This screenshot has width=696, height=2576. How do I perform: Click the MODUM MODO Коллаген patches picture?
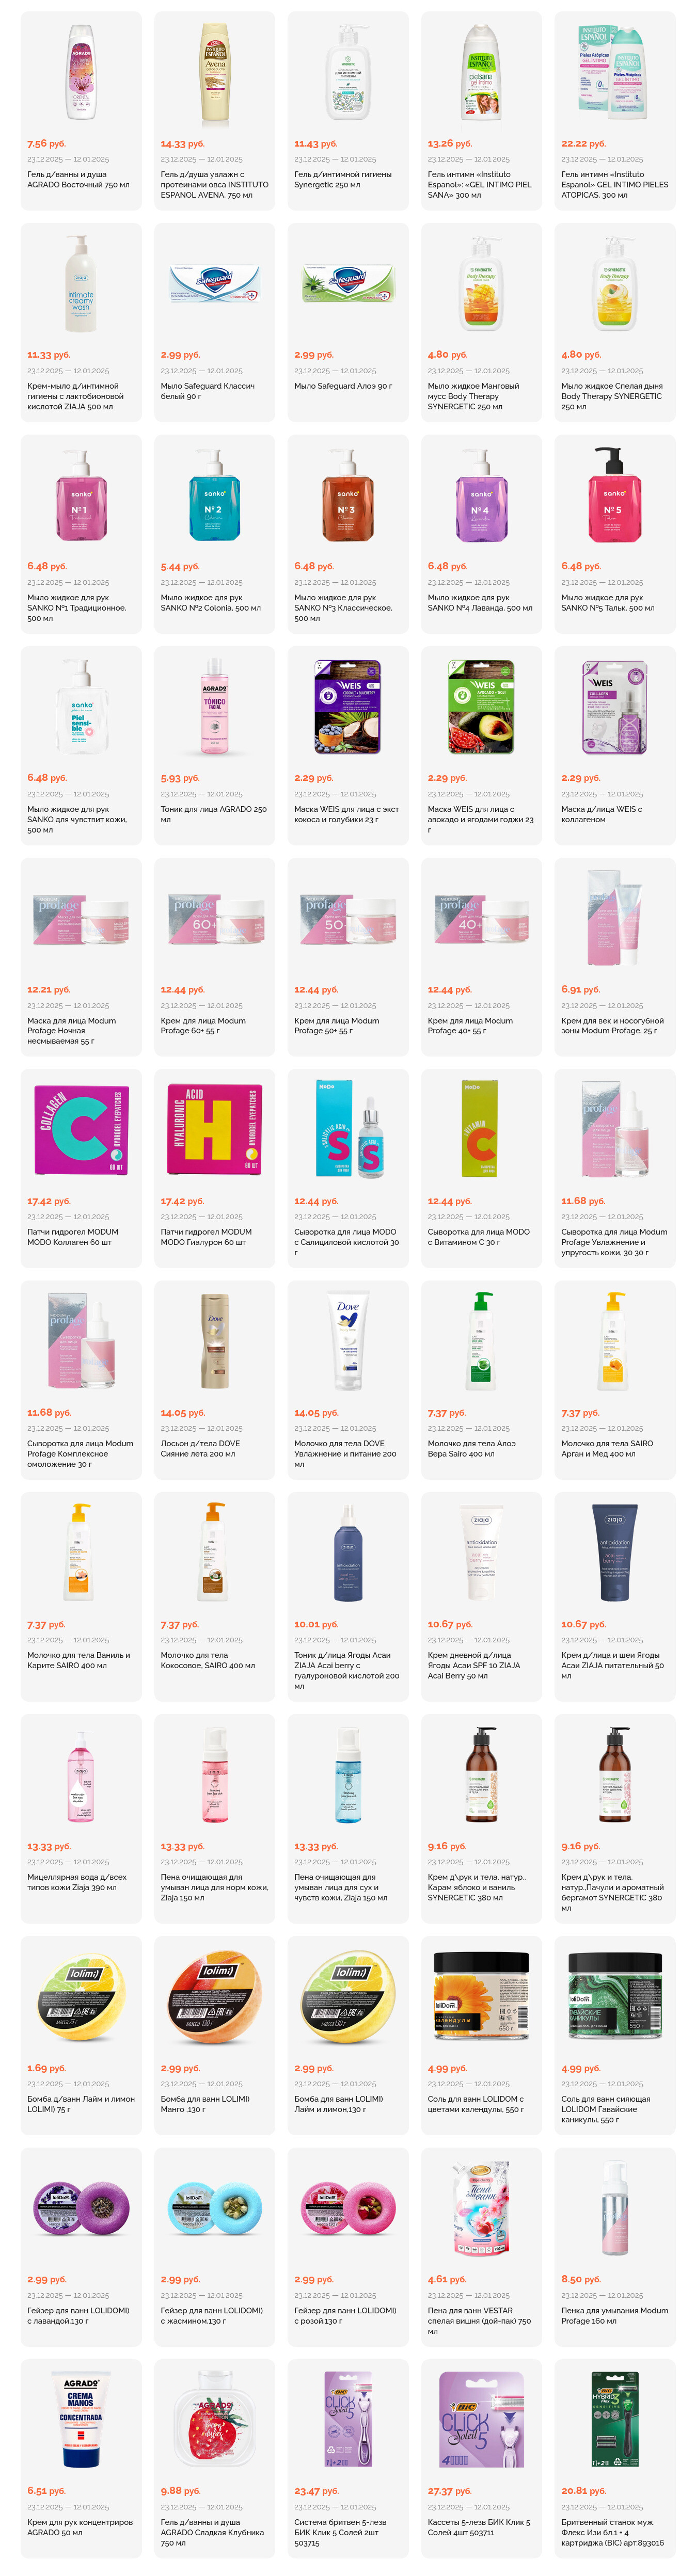pyautogui.click(x=81, y=1130)
